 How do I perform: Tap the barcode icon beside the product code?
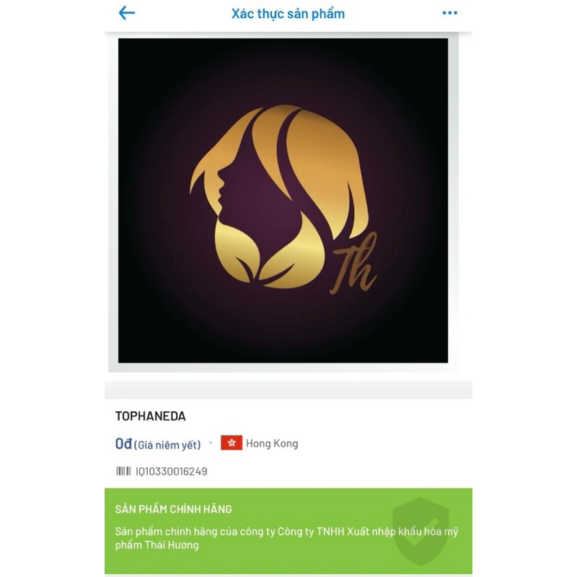pos(123,471)
